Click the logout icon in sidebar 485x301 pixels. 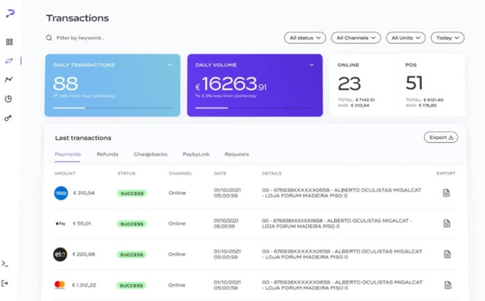(x=5, y=283)
